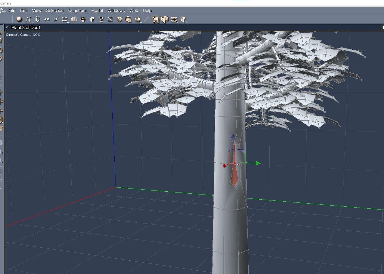384x274 pixels.
Task: Click the sphere primitive insert tool
Action: click(x=19, y=19)
